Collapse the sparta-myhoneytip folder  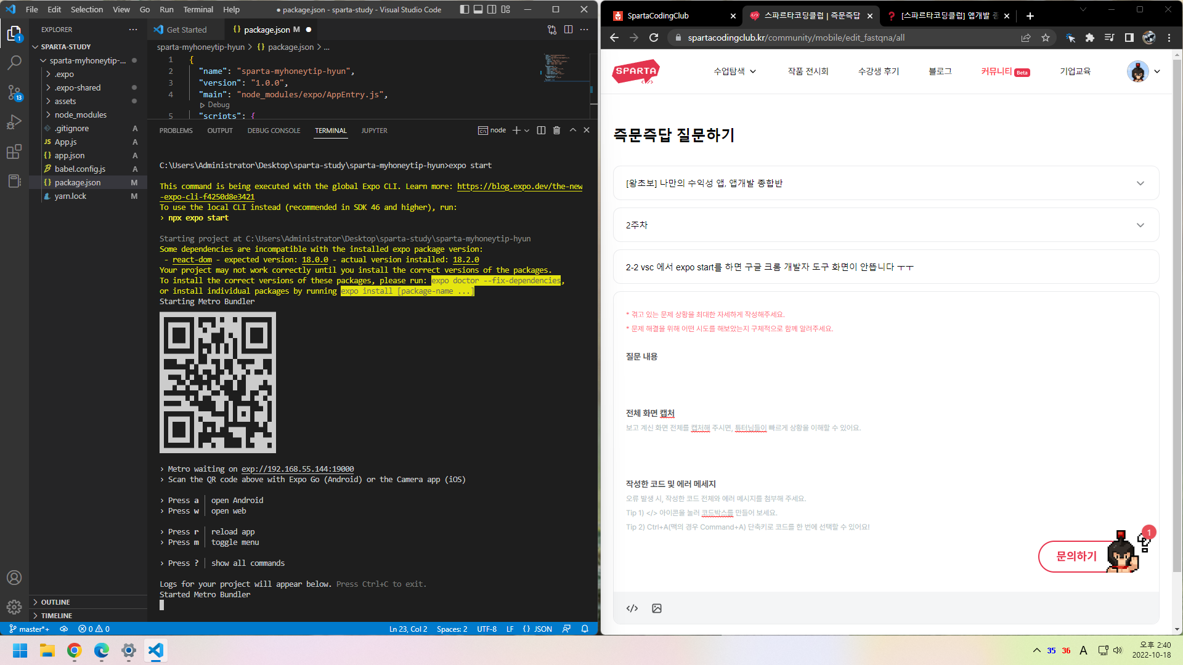tap(87, 60)
